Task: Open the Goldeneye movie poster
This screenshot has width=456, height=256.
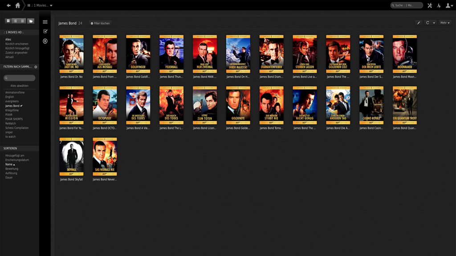Action: [x=238, y=105]
